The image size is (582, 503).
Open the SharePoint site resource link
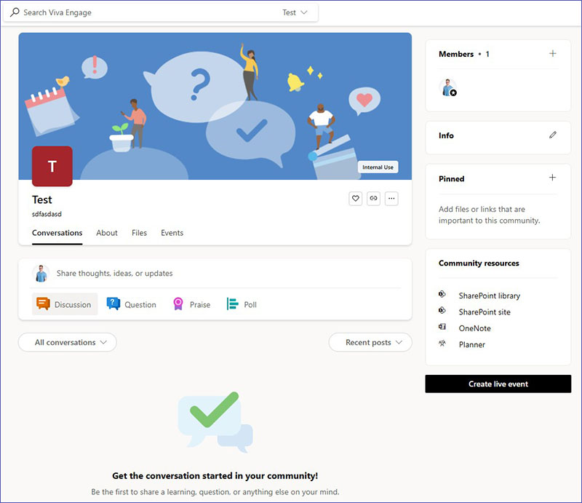(x=485, y=312)
